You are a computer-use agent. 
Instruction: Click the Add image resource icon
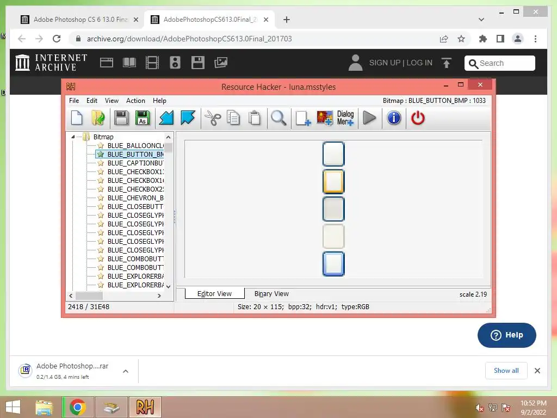point(325,118)
